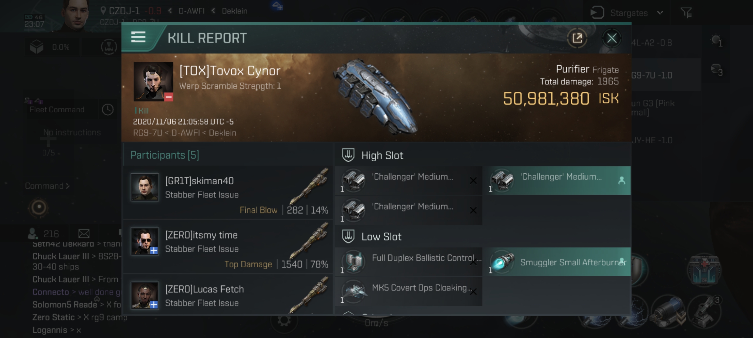Open the overview filter icon

click(686, 13)
